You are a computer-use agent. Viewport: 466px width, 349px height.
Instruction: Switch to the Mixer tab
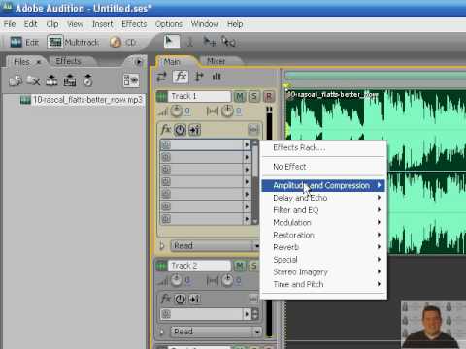coord(216,61)
